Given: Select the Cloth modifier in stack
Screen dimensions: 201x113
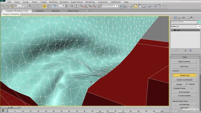Looking at the screenshot, I should click(185, 30).
